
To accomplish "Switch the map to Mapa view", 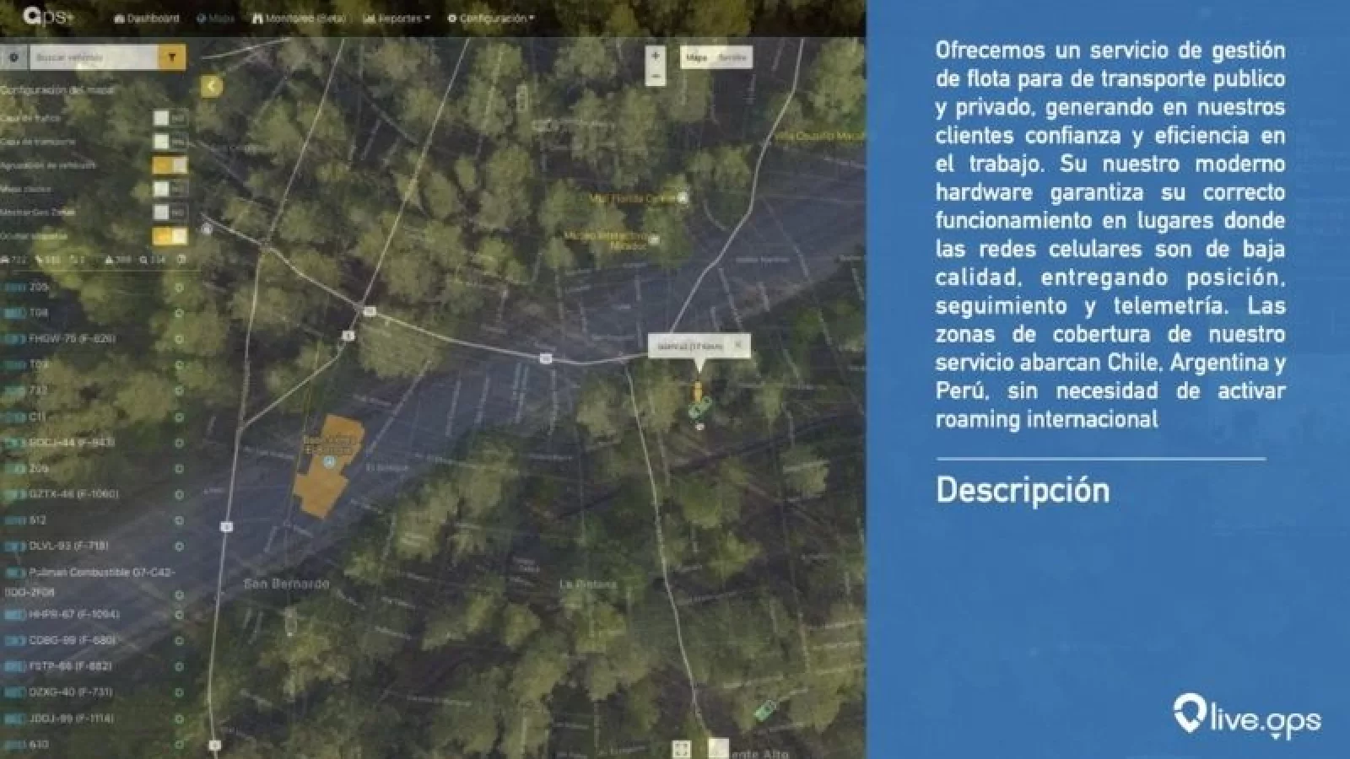I will pos(697,57).
